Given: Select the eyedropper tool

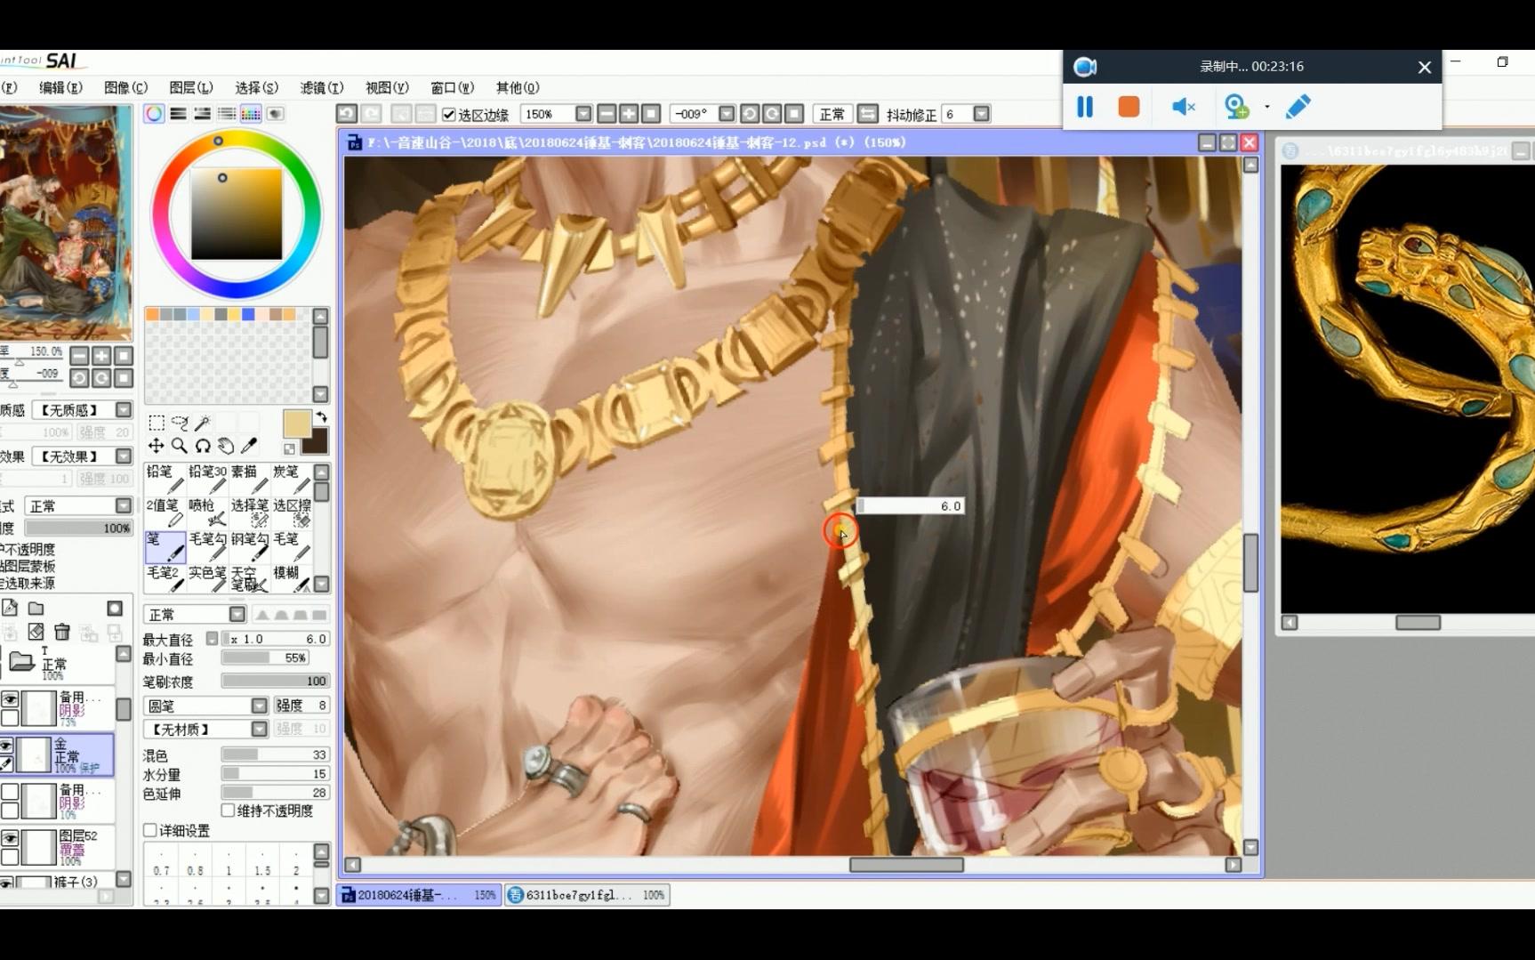Looking at the screenshot, I should pos(249,446).
